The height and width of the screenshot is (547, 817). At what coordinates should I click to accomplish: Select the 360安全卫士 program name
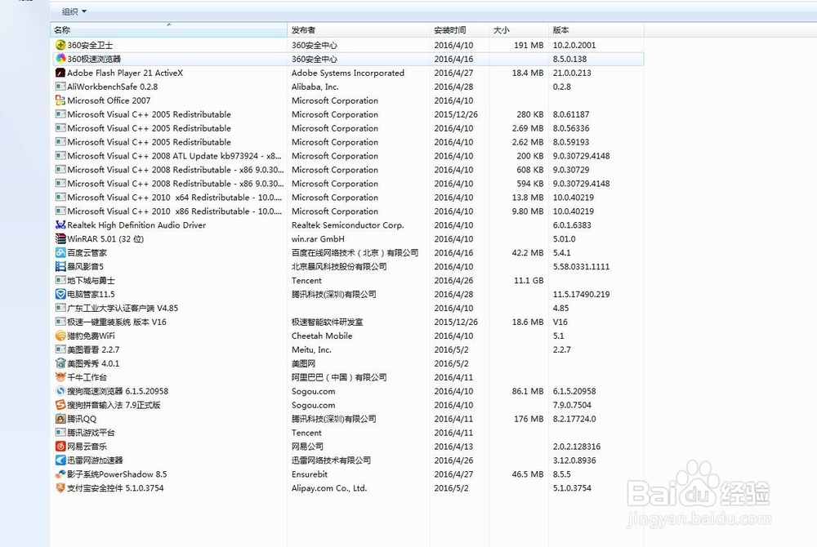(x=90, y=45)
